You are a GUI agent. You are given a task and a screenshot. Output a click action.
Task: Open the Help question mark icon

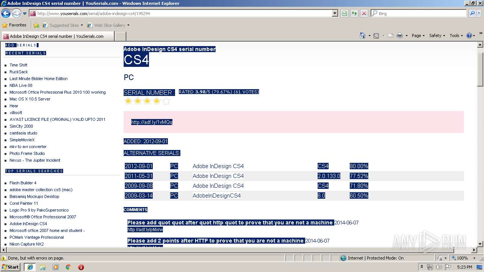[469, 36]
